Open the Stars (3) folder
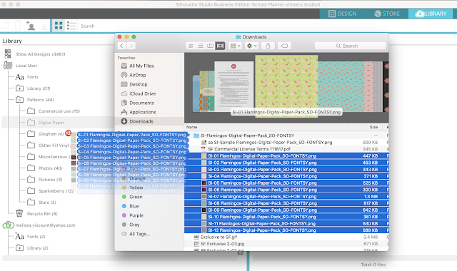 click(47, 203)
